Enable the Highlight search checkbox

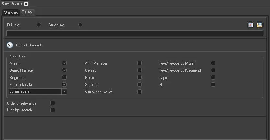pos(53,110)
